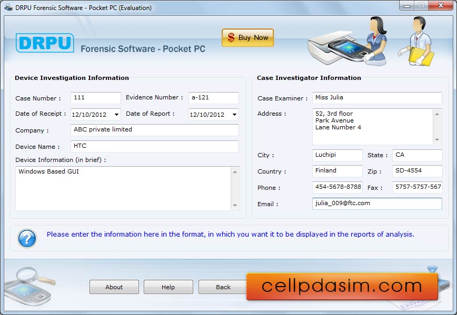Viewport: 457px width, 315px height.
Task: Open the About dialog
Action: pyautogui.click(x=114, y=287)
